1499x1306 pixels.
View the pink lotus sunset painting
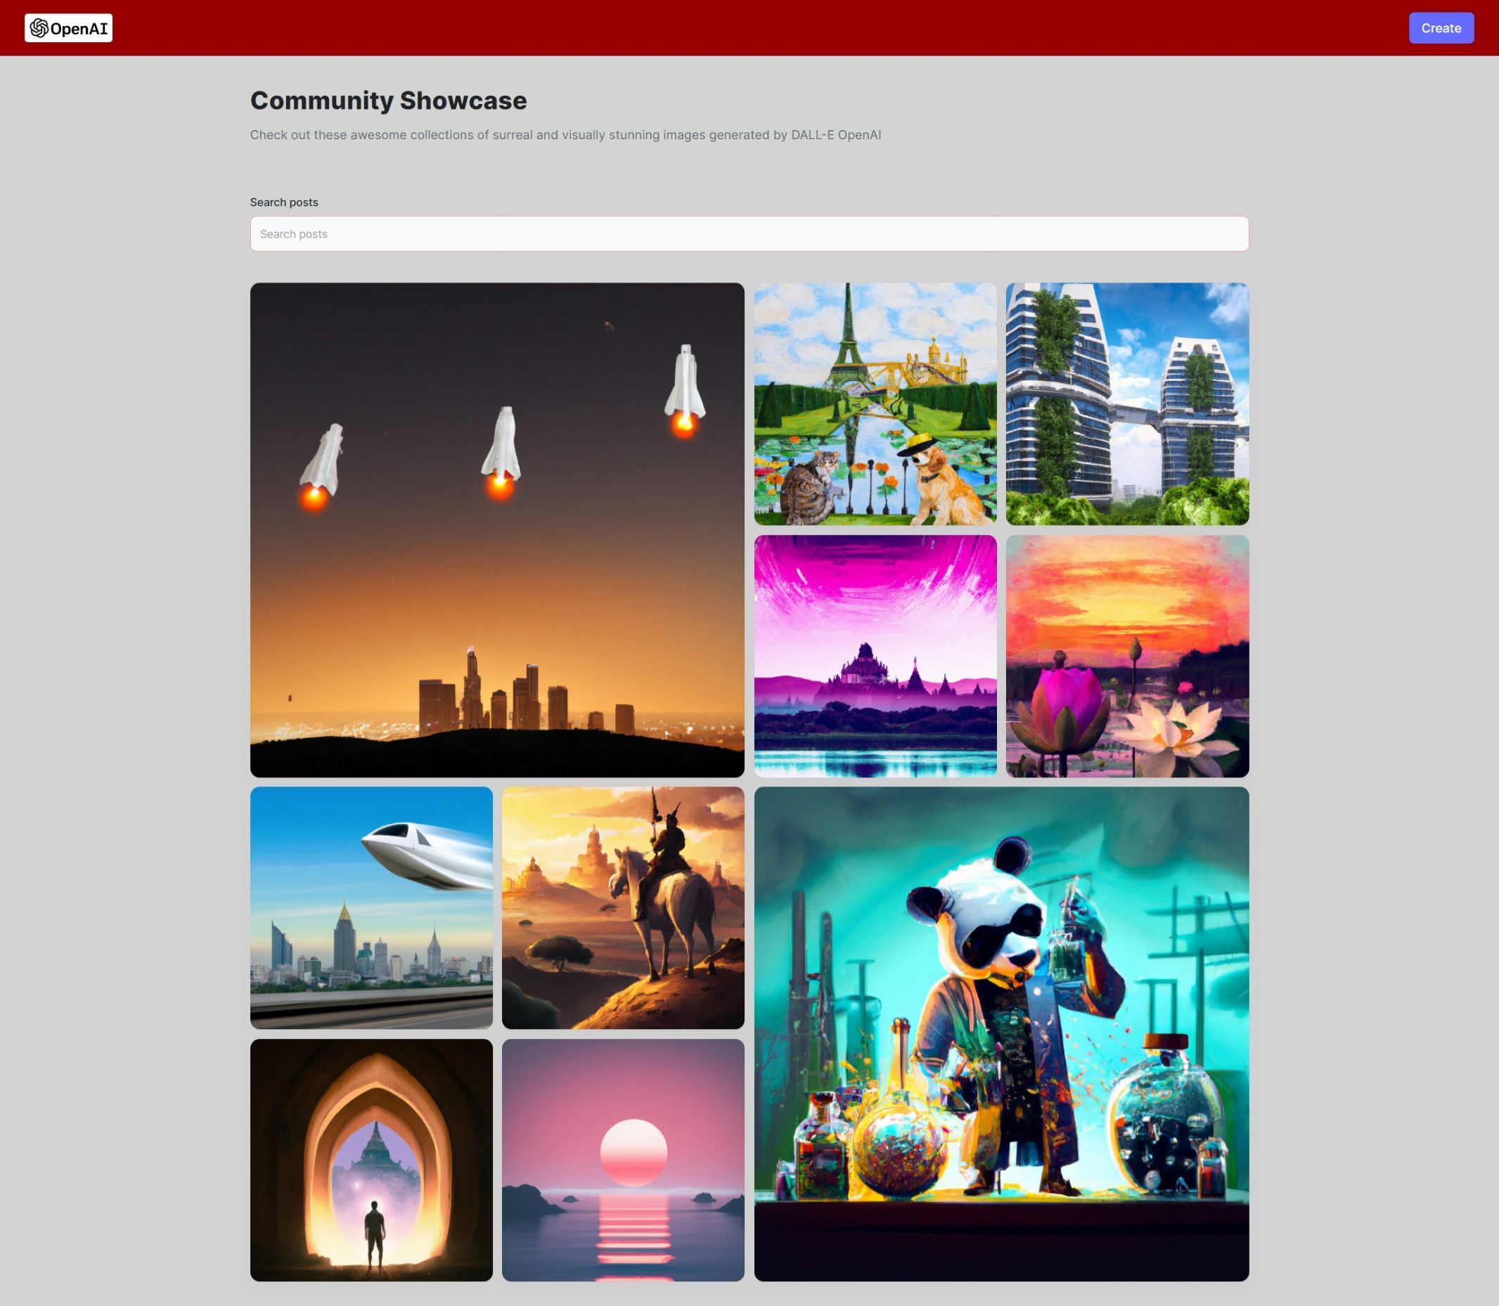(x=1126, y=656)
